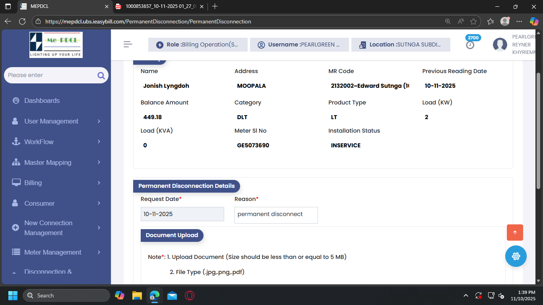Switch to the 1000853657 PDF tab
The image size is (543, 305).
[x=160, y=6]
